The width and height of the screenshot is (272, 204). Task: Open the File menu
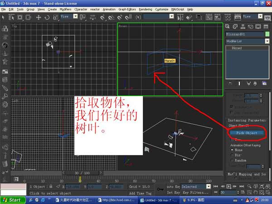(x=3, y=10)
